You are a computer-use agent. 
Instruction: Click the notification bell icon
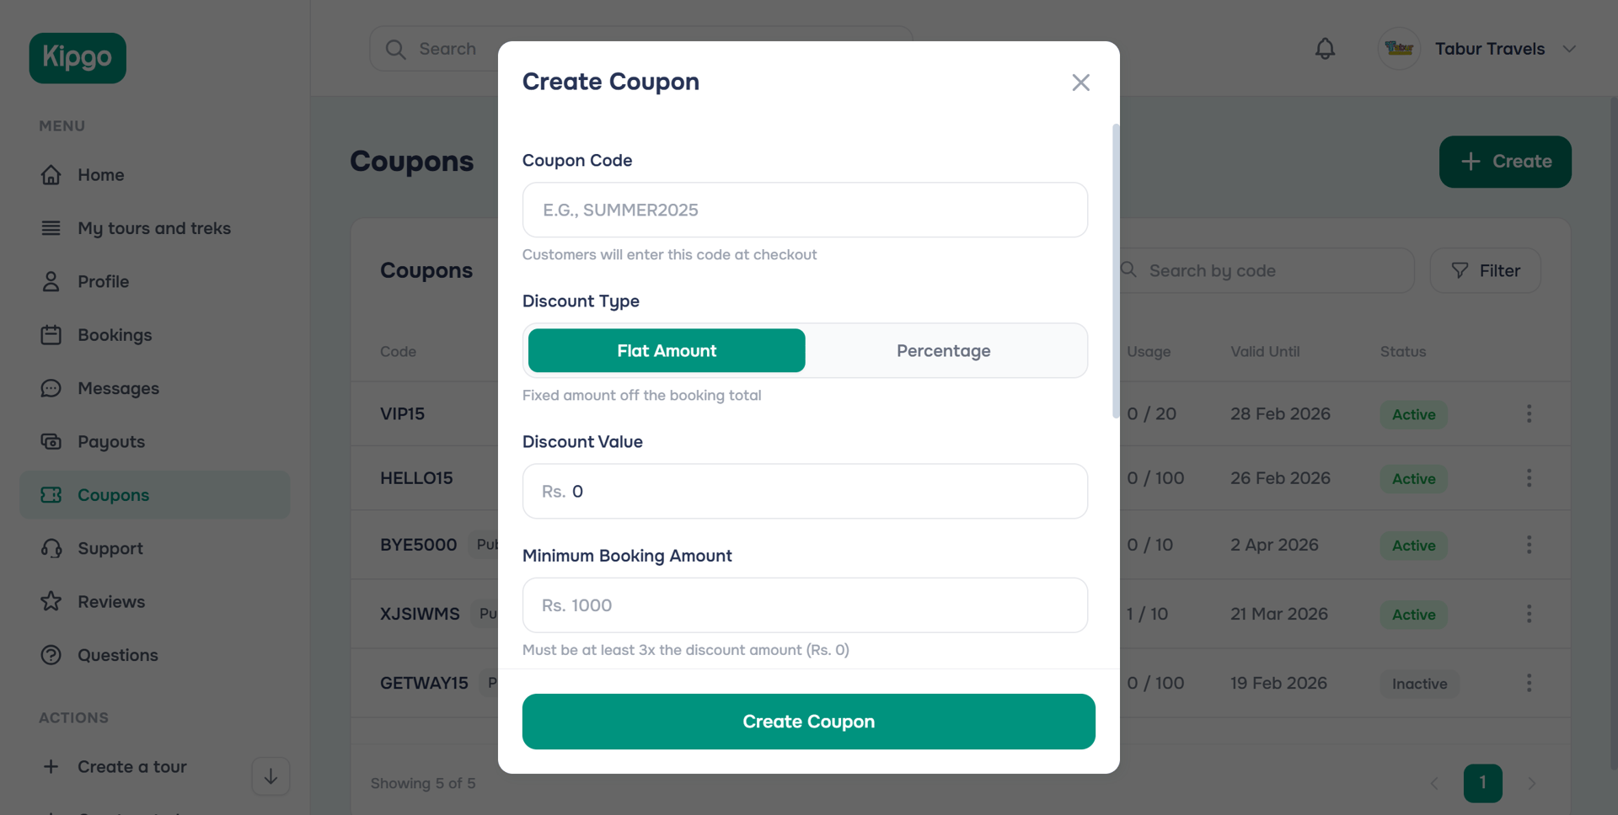pyautogui.click(x=1324, y=48)
